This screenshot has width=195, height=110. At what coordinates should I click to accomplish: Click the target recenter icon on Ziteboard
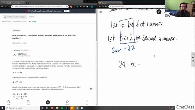pyautogui.click(x=193, y=61)
